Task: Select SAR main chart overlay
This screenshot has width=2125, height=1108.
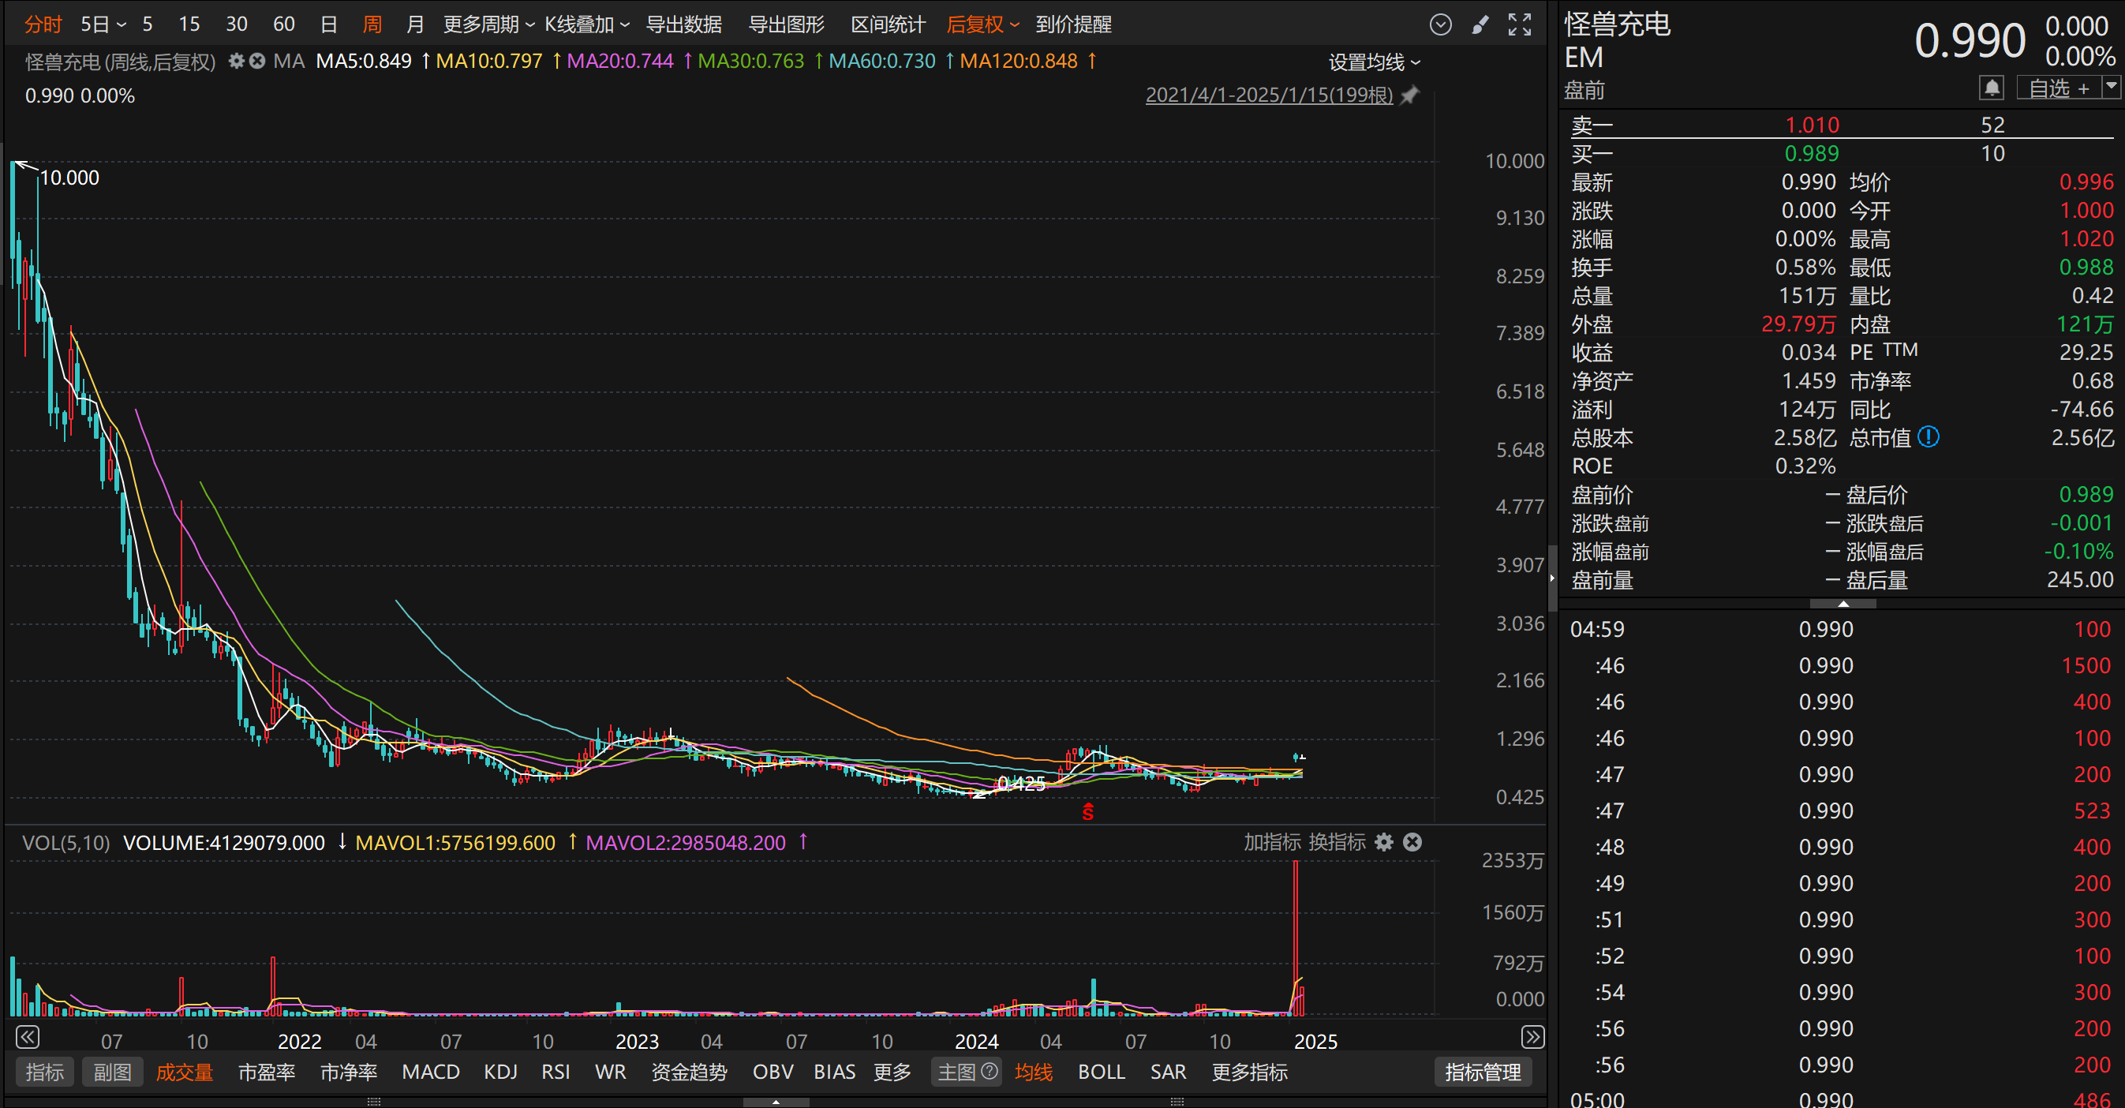Action: coord(1168,1071)
